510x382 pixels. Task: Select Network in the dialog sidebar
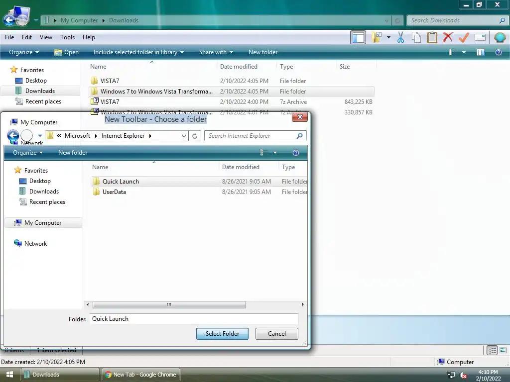(x=35, y=243)
